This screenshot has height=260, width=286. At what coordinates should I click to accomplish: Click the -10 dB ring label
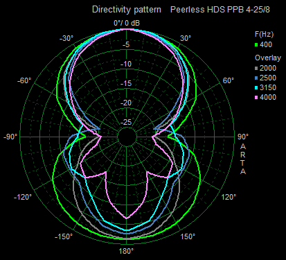pyautogui.click(x=126, y=64)
